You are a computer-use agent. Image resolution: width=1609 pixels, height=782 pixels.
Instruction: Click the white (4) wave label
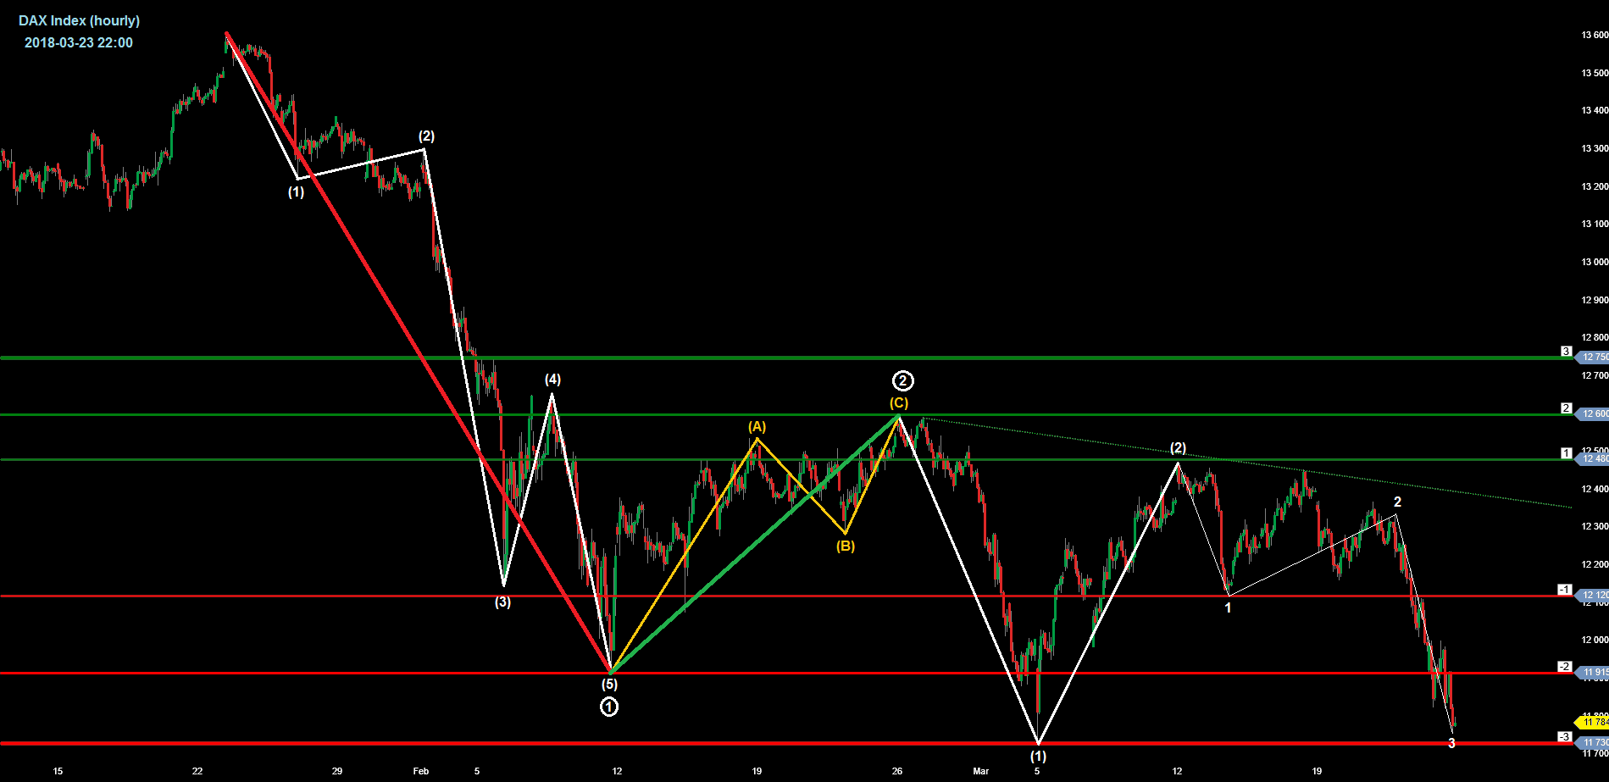[552, 380]
